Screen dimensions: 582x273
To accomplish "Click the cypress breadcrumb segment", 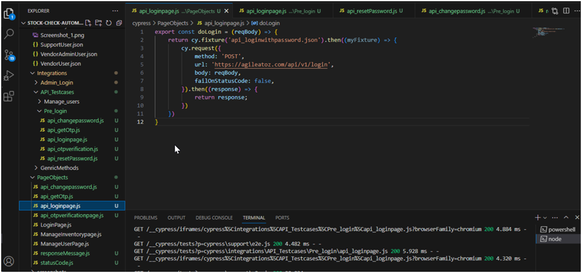I will click(x=141, y=23).
